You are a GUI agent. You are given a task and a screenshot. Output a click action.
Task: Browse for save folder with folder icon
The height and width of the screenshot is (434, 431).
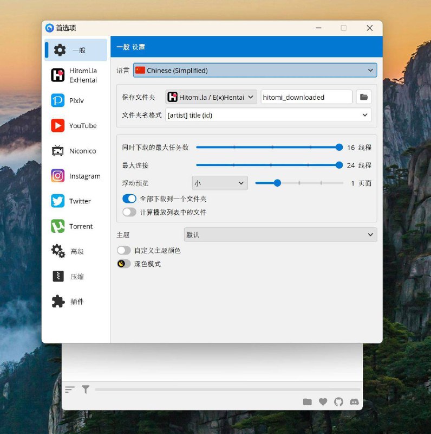coord(364,97)
